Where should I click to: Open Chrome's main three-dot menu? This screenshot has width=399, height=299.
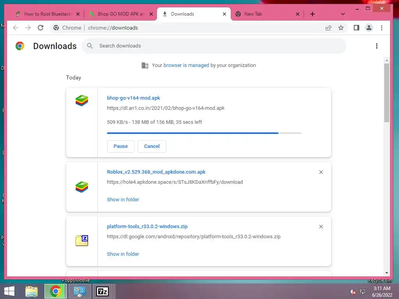point(381,28)
